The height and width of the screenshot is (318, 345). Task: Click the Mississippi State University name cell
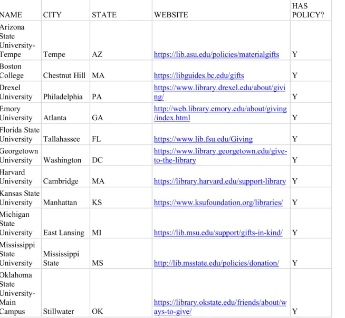21,254
